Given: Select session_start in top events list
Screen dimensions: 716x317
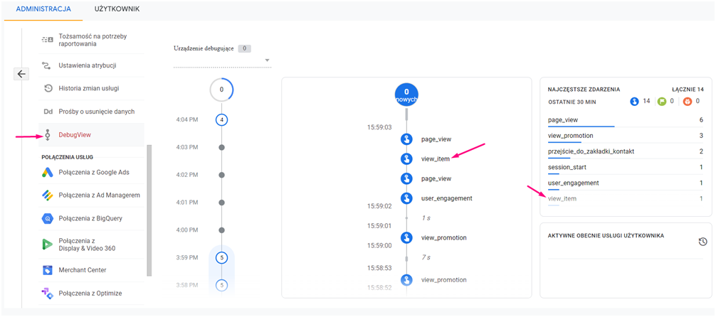Looking at the screenshot, I should coord(625,168).
